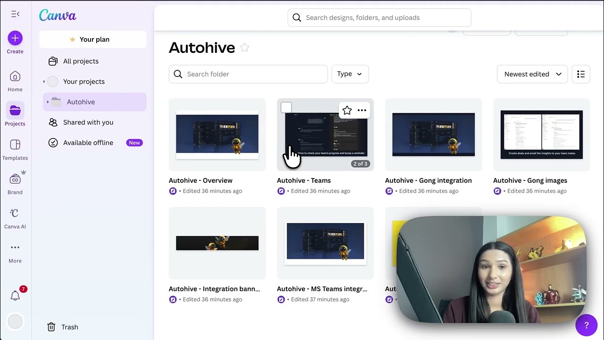Open Shared with you

click(93, 122)
